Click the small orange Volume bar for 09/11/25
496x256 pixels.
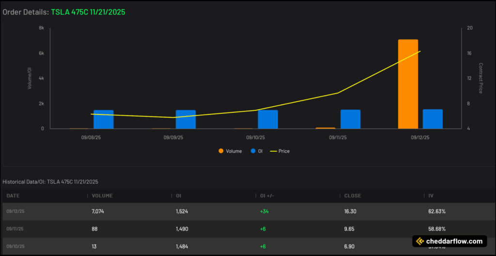point(325,128)
